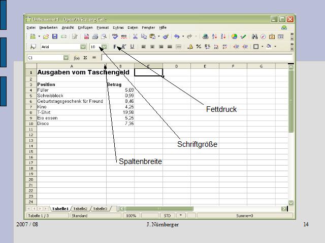Click the STD selection mode field

coord(167,216)
